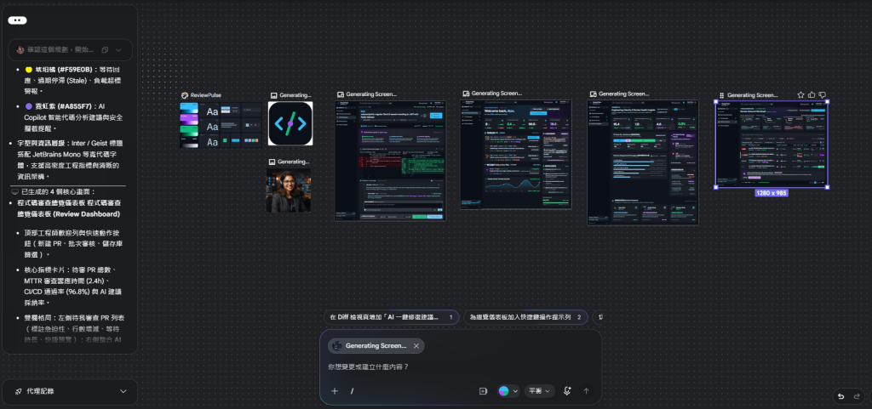Expand the plan header chevron
Image resolution: width=872 pixels, height=409 pixels.
coord(118,50)
